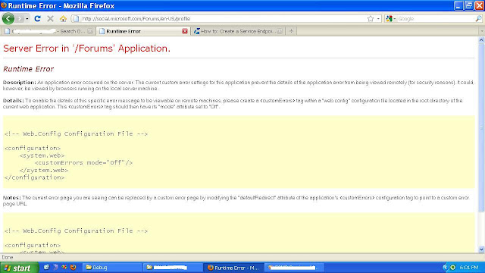
Task: Click first '</system.web>' closing tag line
Action: (x=44, y=170)
